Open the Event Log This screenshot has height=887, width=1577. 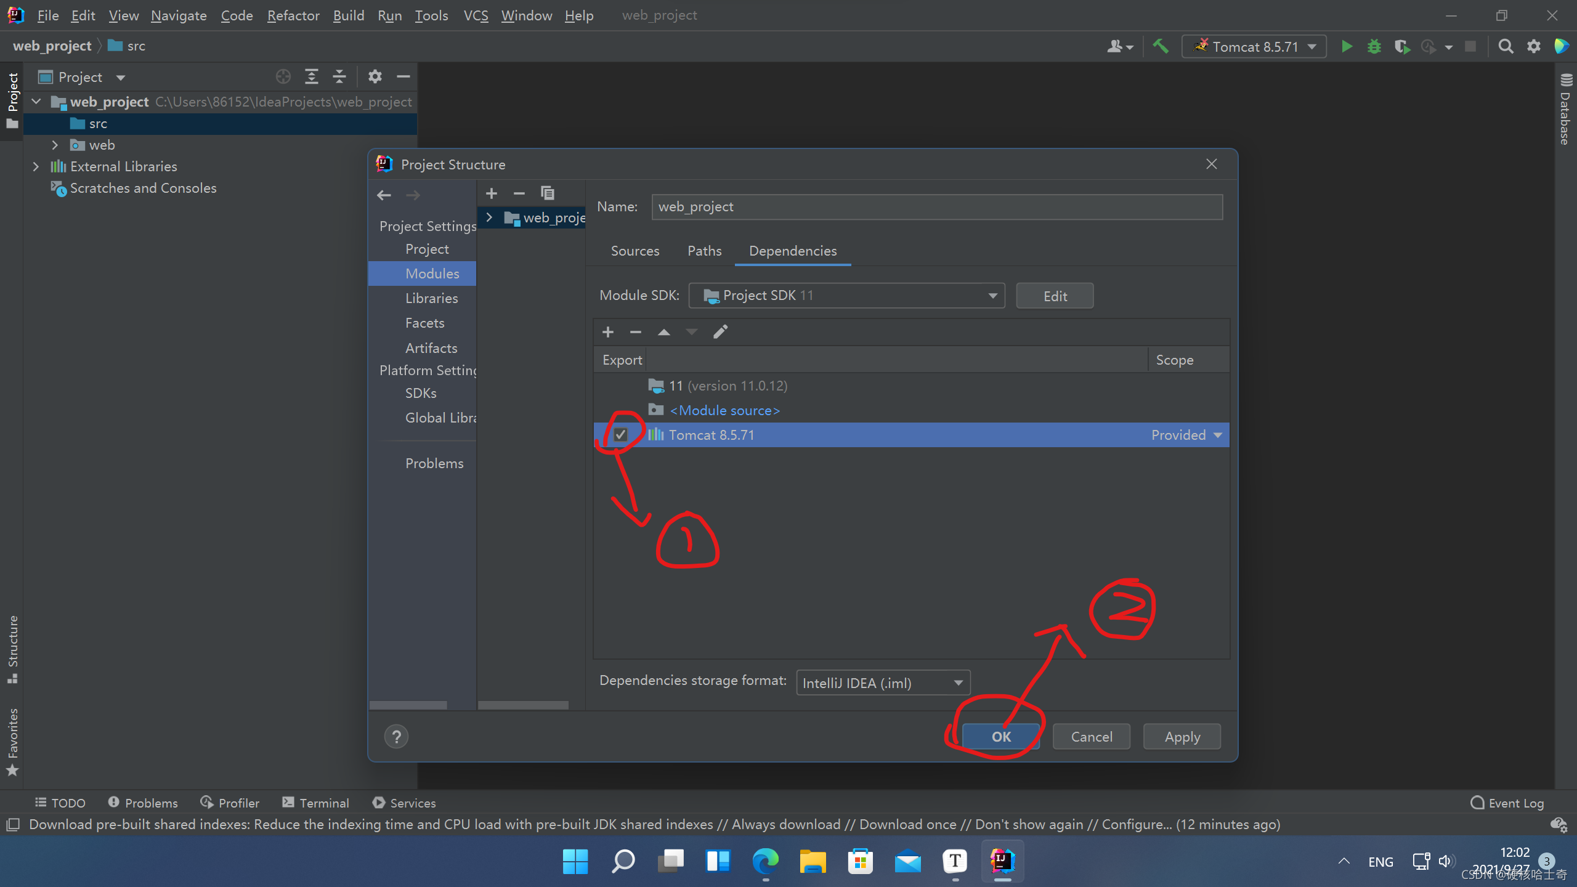(1507, 803)
